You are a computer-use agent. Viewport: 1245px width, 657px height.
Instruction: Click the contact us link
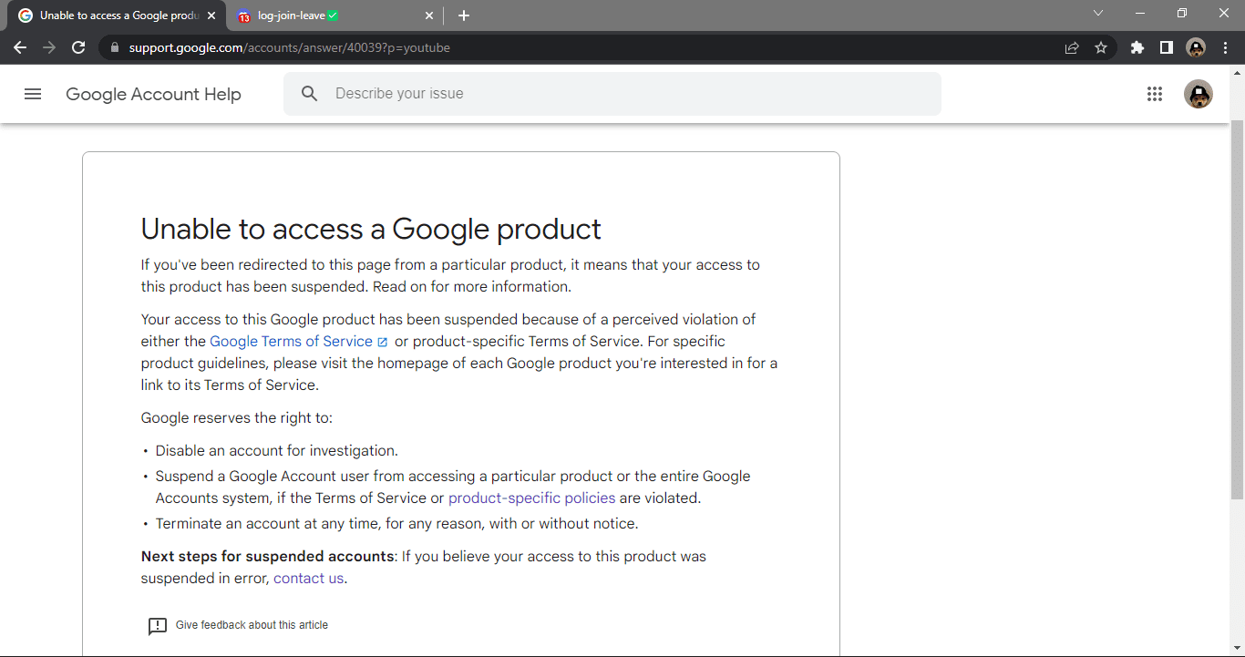coord(308,579)
